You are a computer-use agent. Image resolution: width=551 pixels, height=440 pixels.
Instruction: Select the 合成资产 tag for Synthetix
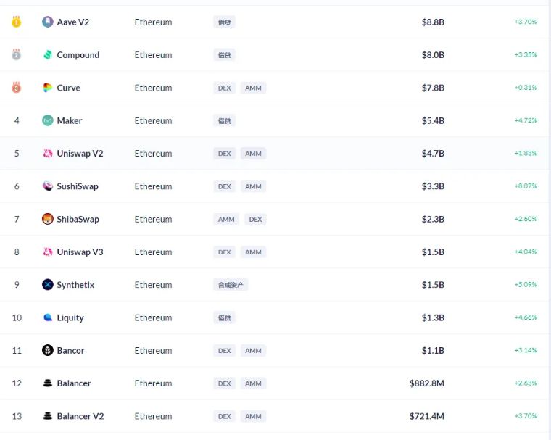pyautogui.click(x=231, y=285)
